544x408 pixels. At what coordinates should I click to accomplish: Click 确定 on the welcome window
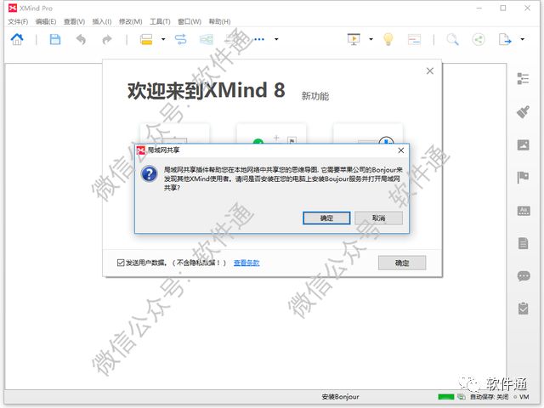coord(402,263)
